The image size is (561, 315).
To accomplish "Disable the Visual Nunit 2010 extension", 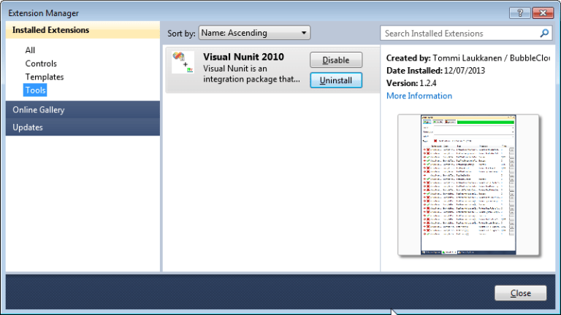I will pos(336,60).
